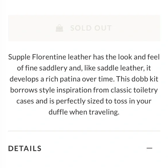Click the SOLD OUT button label text
168x168 pixels.
(91, 28)
